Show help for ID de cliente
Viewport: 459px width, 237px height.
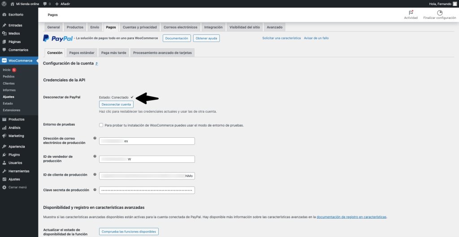click(95, 174)
